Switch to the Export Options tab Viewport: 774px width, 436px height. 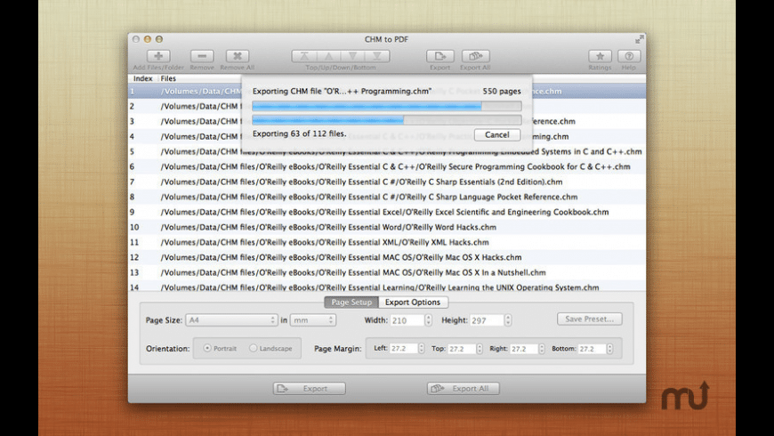point(413,303)
